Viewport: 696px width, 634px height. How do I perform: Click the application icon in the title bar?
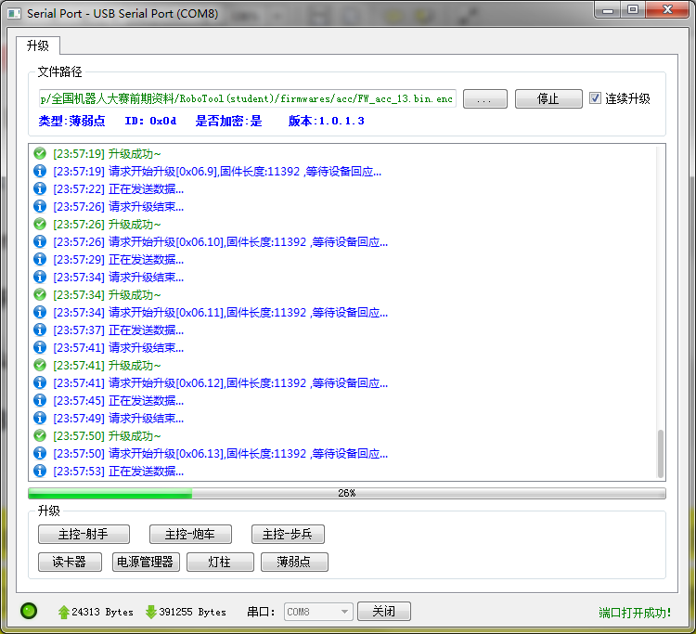click(14, 13)
